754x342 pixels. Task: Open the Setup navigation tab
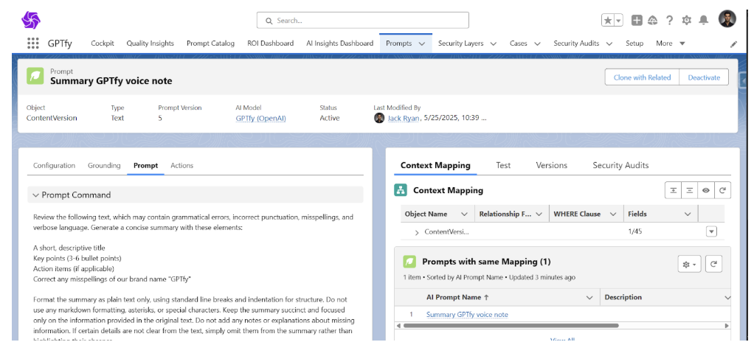point(634,43)
